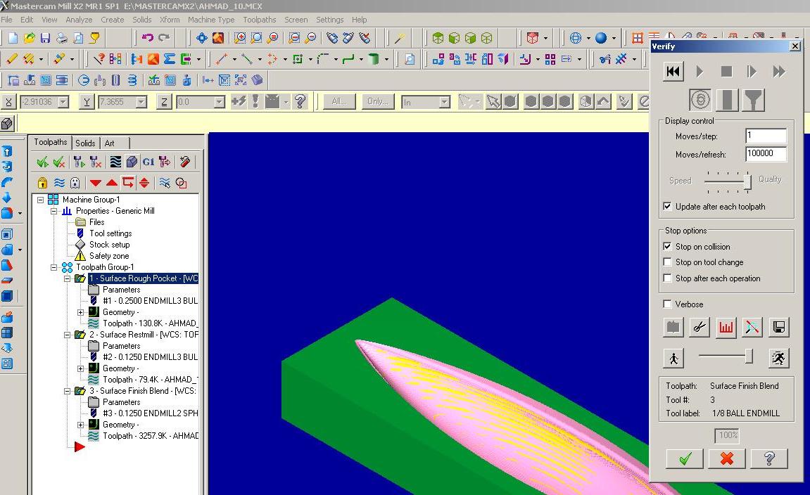Open the Analyze menu

[x=79, y=20]
